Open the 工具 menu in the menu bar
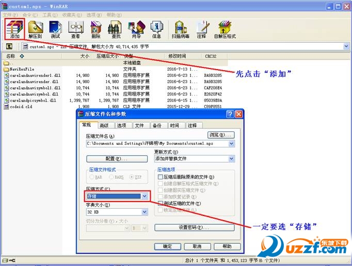This screenshot has width=352, height=266. 50,15
